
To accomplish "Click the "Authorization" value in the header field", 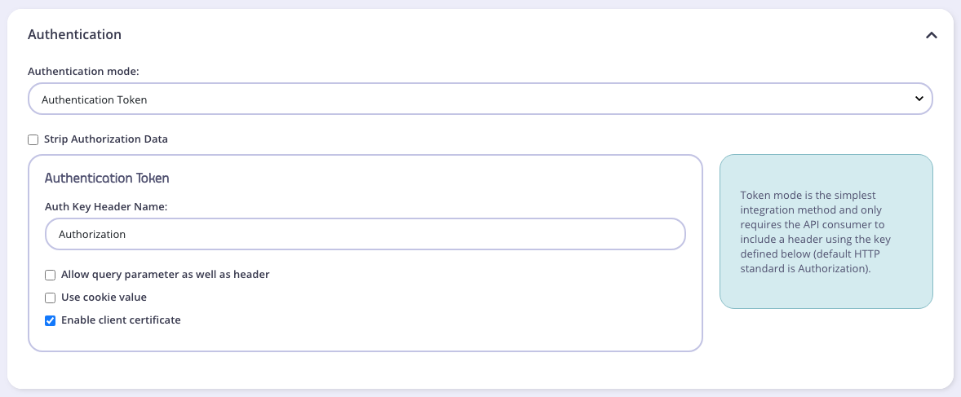I will click(92, 234).
